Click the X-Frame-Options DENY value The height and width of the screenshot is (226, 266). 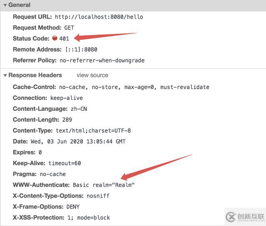[x=73, y=206]
